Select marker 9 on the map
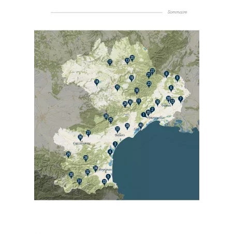Screen dimensions: 234x234 click(x=177, y=78)
